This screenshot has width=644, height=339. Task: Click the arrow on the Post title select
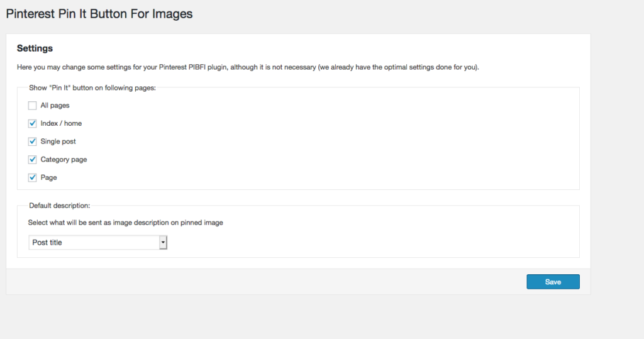click(163, 242)
